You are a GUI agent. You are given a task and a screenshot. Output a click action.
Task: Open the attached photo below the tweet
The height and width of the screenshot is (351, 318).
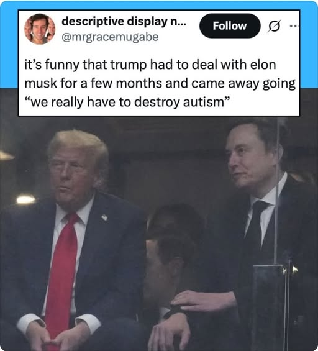coord(159,233)
